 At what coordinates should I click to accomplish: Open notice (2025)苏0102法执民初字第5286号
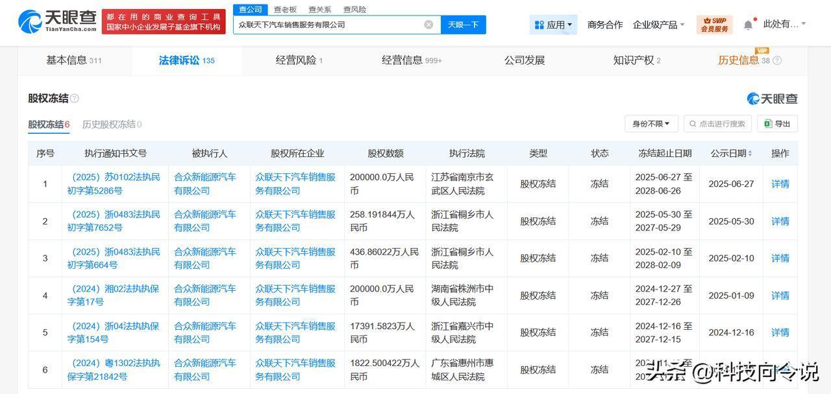[114, 184]
